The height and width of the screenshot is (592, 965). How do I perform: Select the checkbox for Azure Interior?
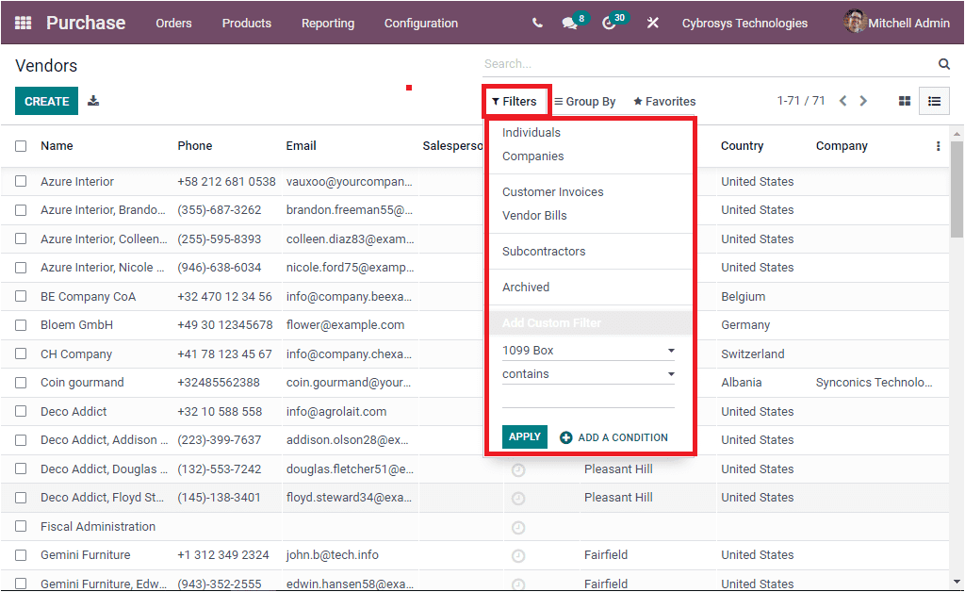[21, 181]
